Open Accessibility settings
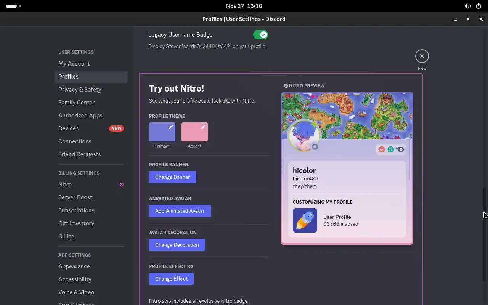This screenshot has width=488, height=305. (91, 279)
